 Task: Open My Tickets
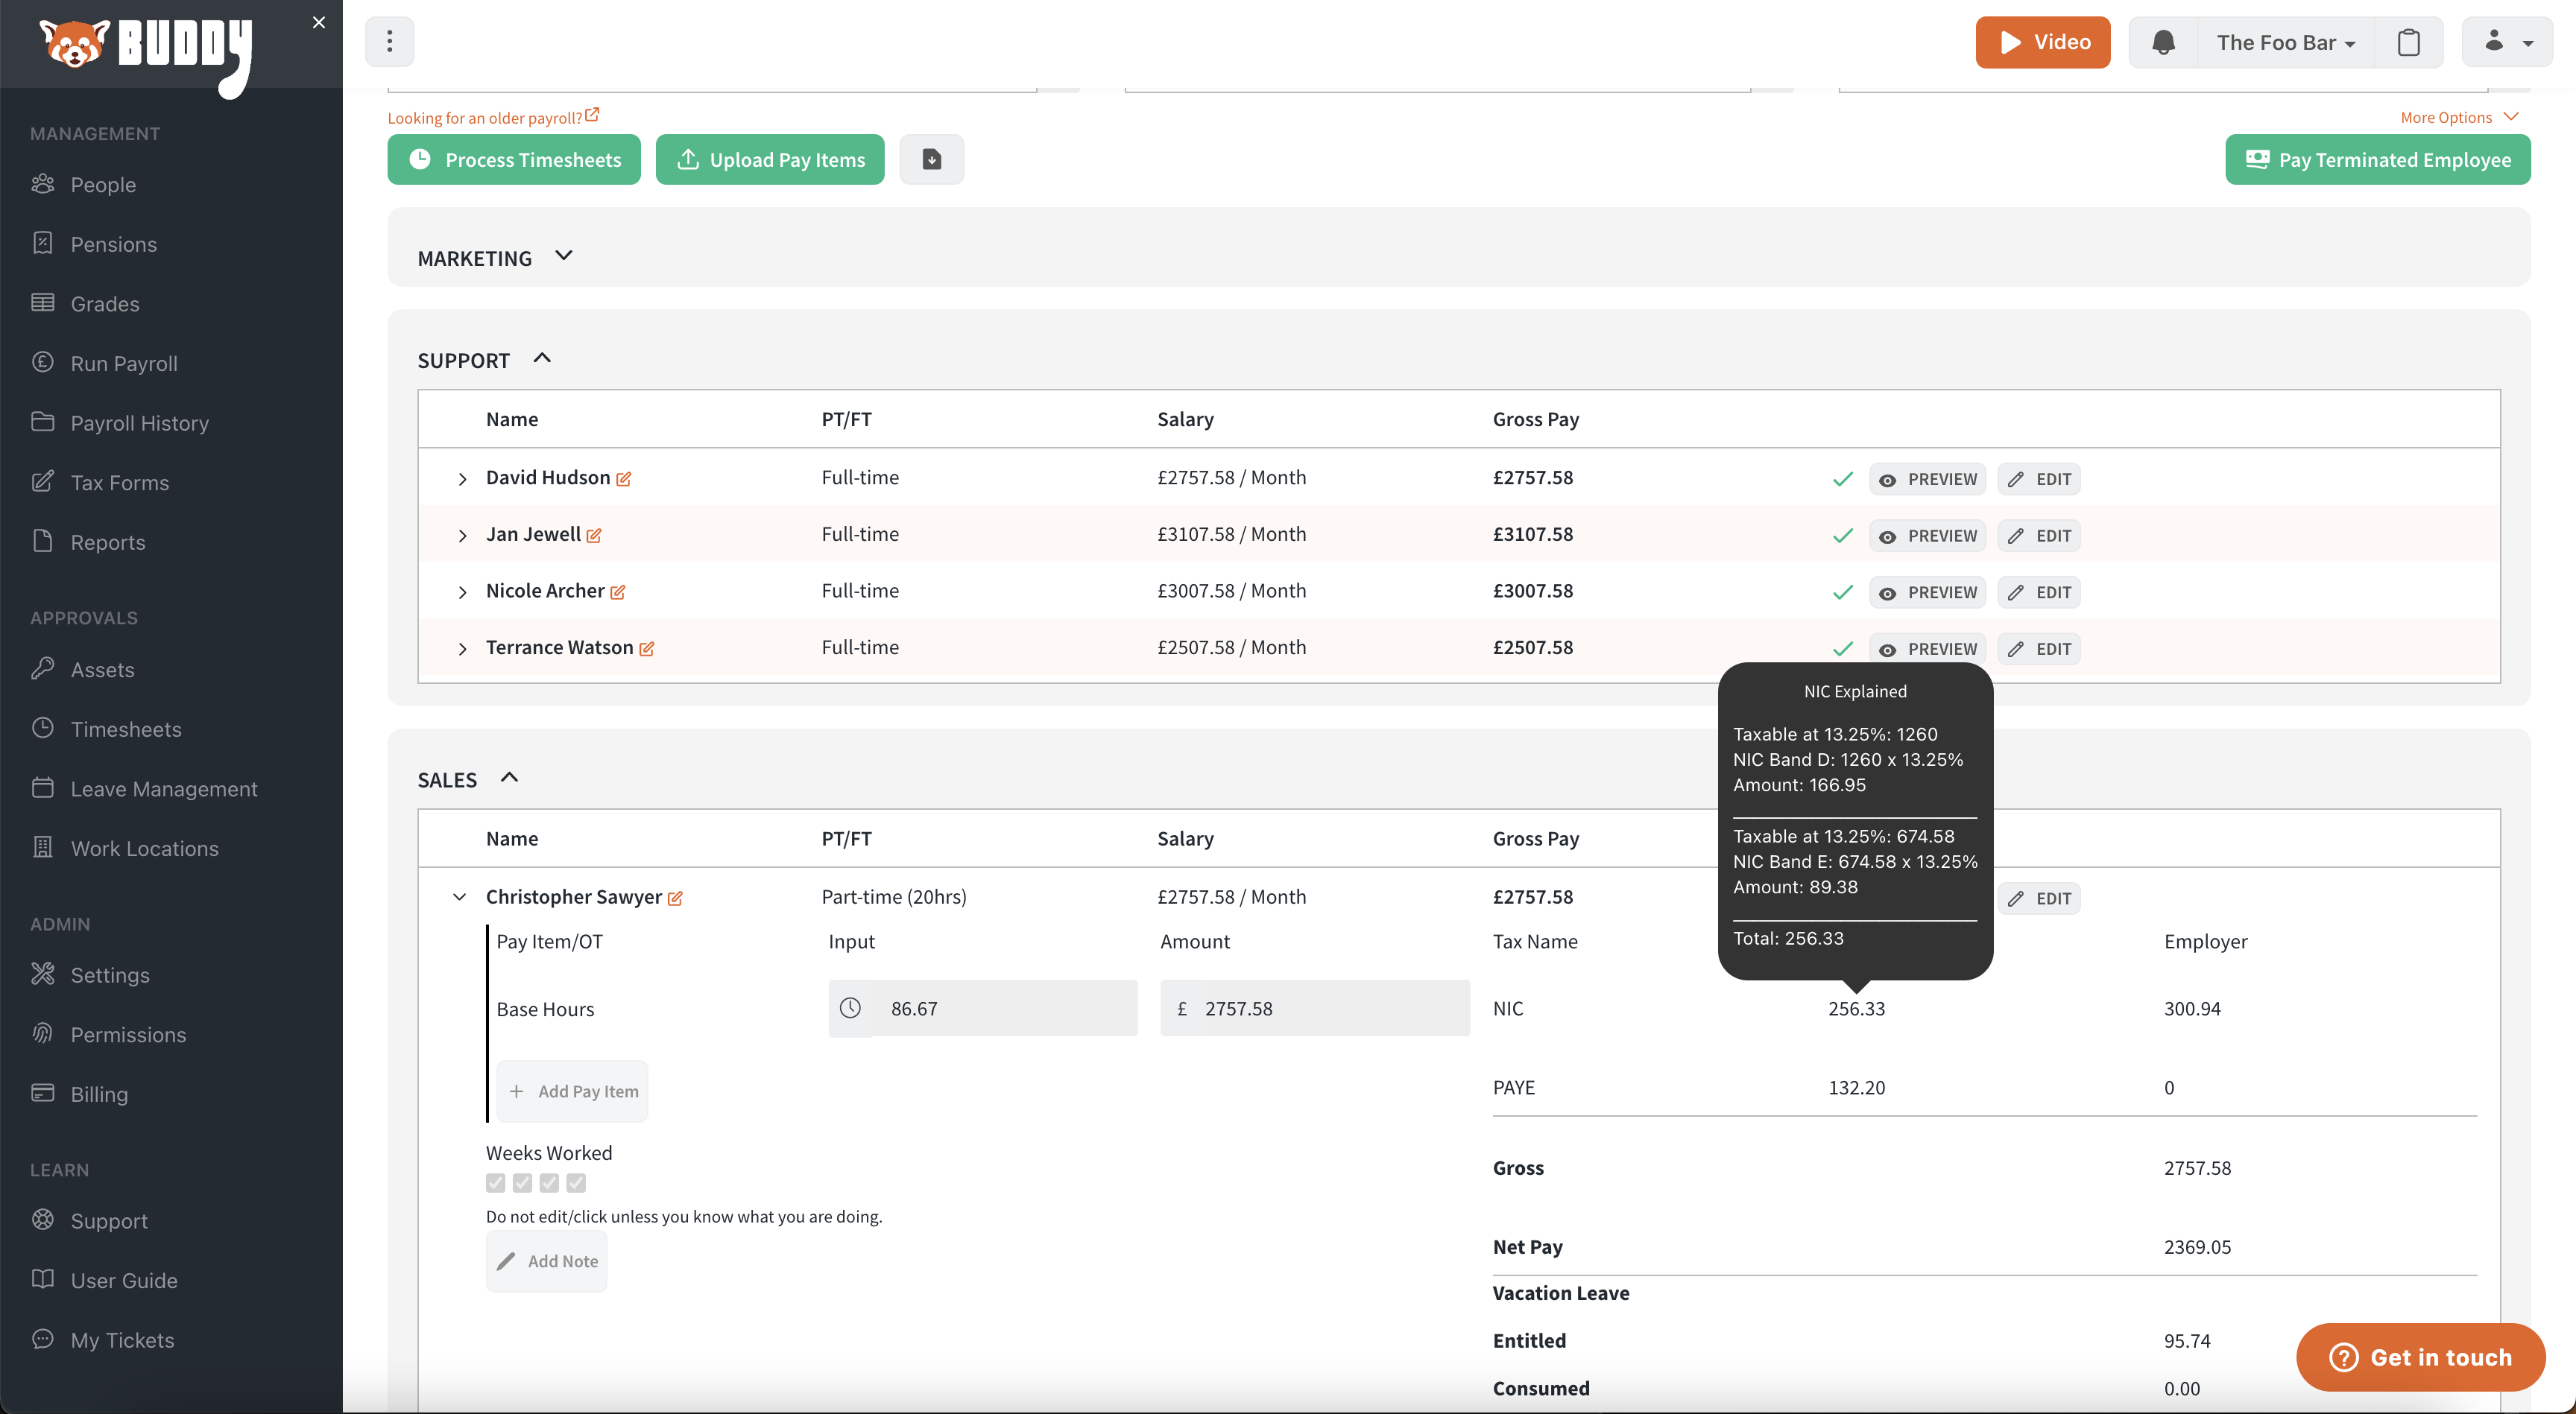coord(122,1340)
